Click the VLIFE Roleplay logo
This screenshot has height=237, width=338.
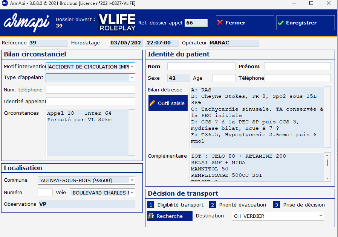117,23
